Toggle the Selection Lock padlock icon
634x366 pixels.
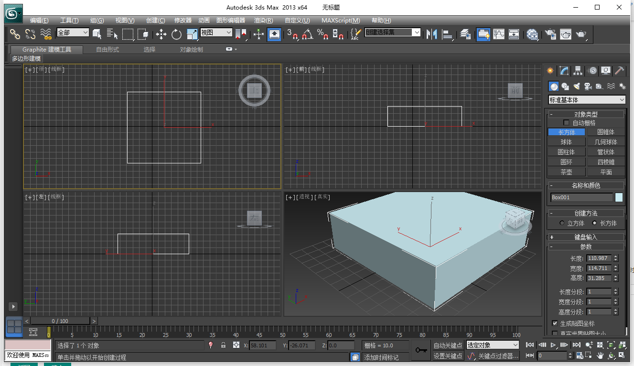click(x=223, y=345)
